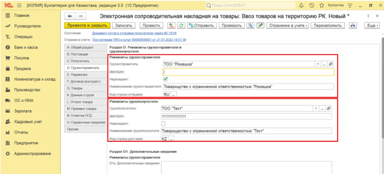Image resolution: width=384 pixels, height=174 pixels.
Task: Open Еще dropdown menu
Action: pyautogui.click(x=372, y=25)
